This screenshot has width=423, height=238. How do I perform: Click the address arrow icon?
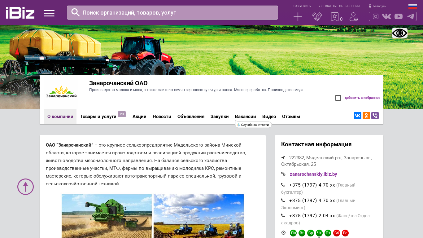283,158
